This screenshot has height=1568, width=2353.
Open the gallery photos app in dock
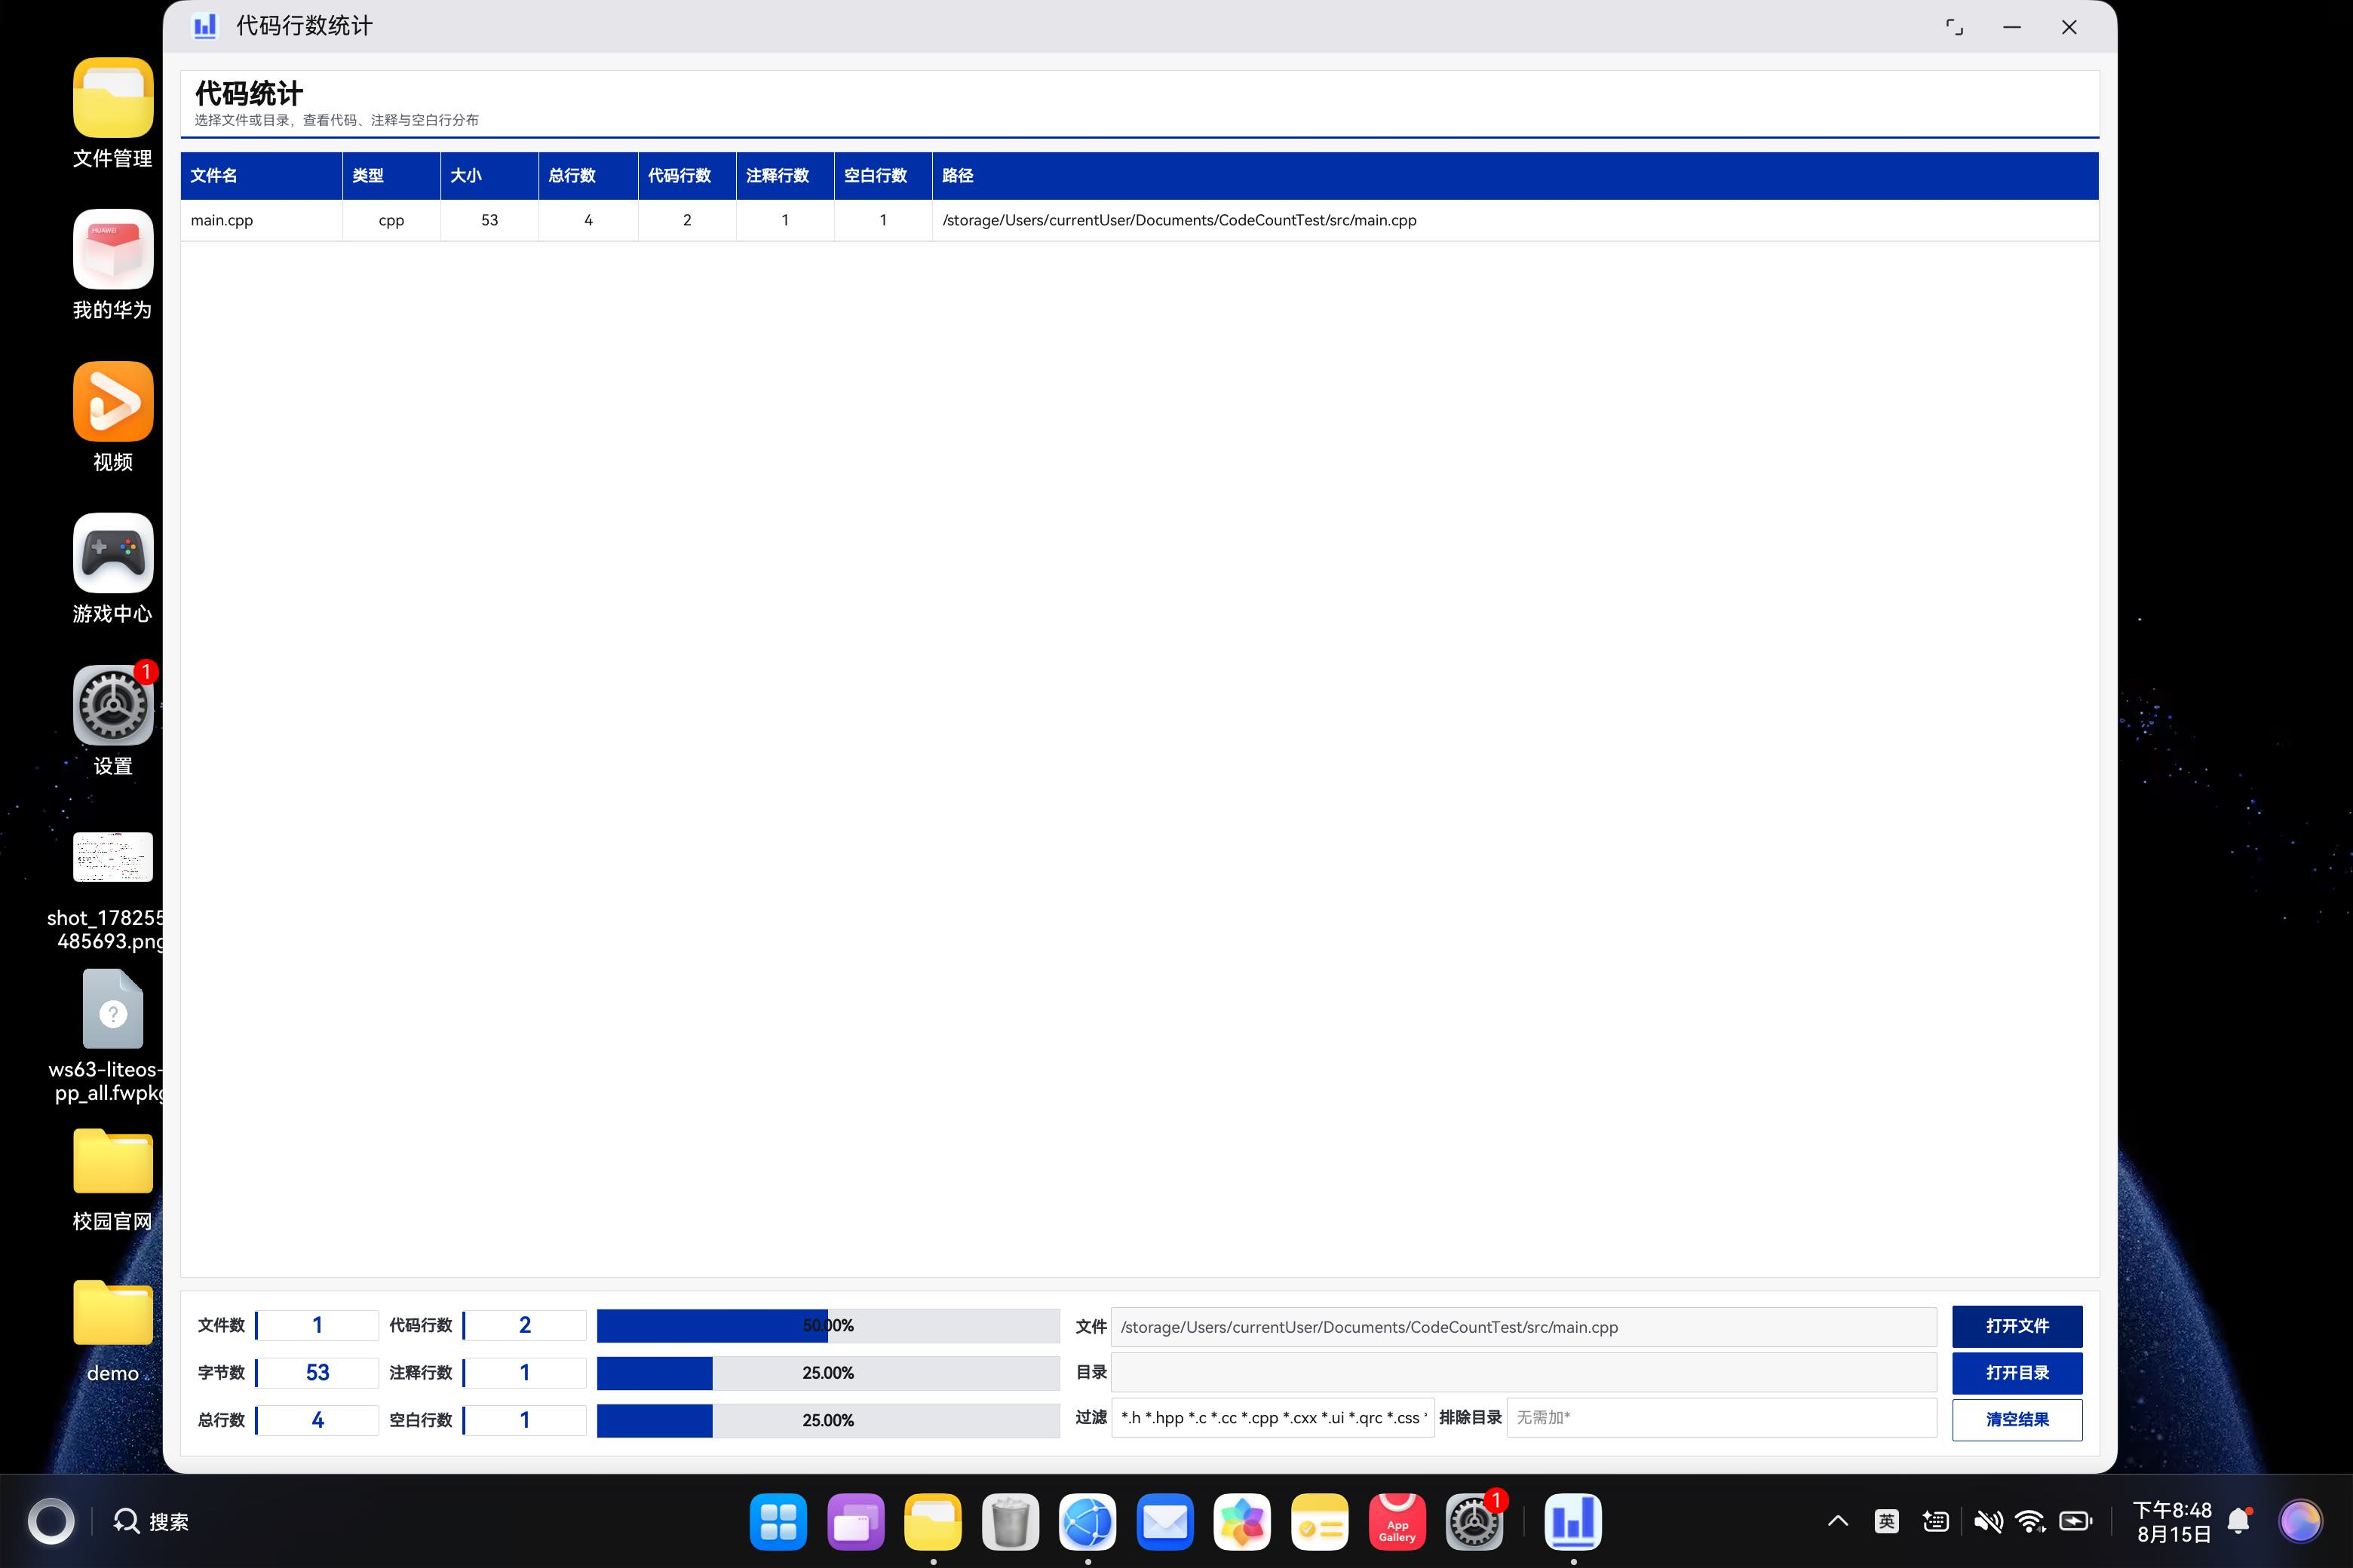pyautogui.click(x=1243, y=1522)
